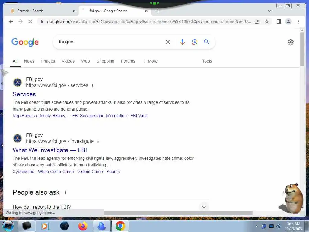Click the fbi.gov › investigate URL line
Viewport: 309px width, 232px height.
[60, 141]
